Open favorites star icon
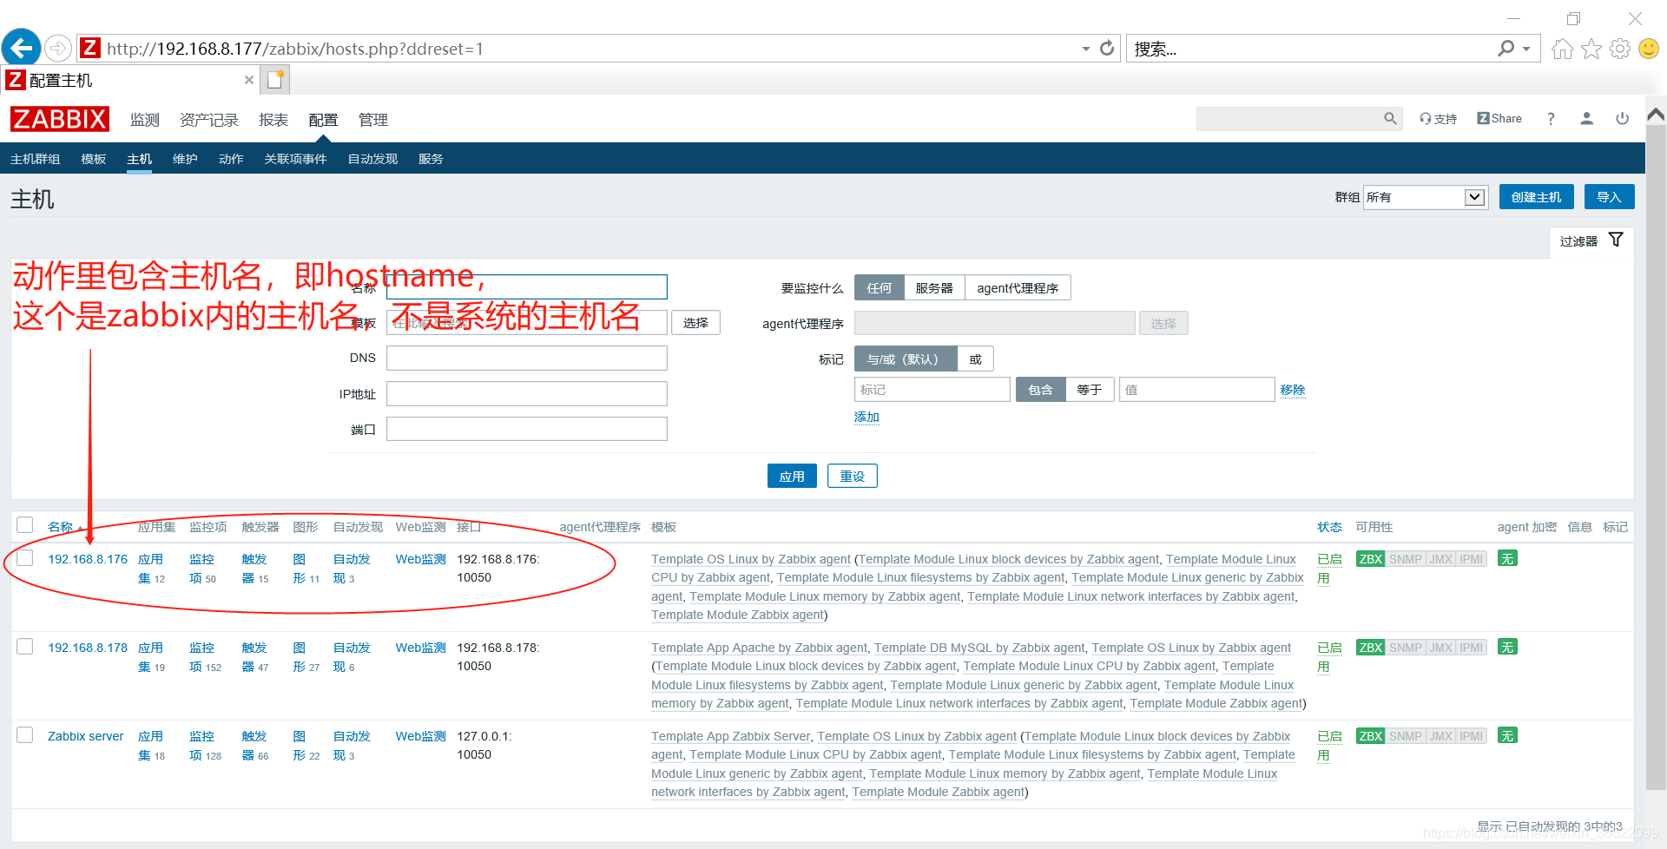 [x=1591, y=49]
